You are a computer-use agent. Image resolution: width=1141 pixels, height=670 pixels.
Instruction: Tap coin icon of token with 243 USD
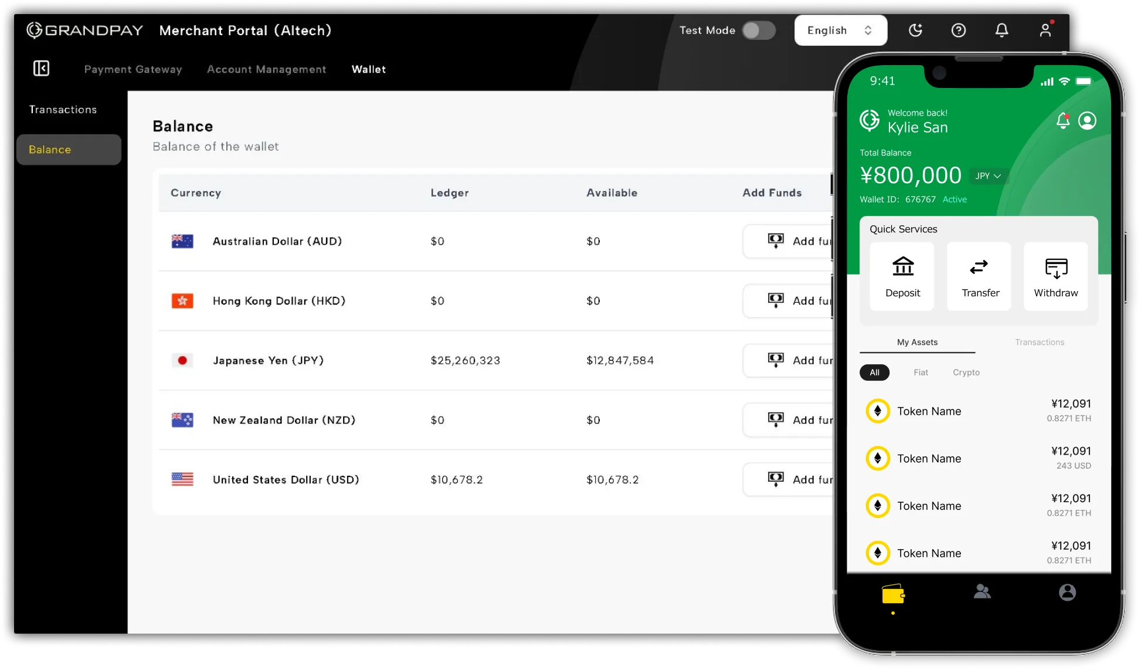878,458
